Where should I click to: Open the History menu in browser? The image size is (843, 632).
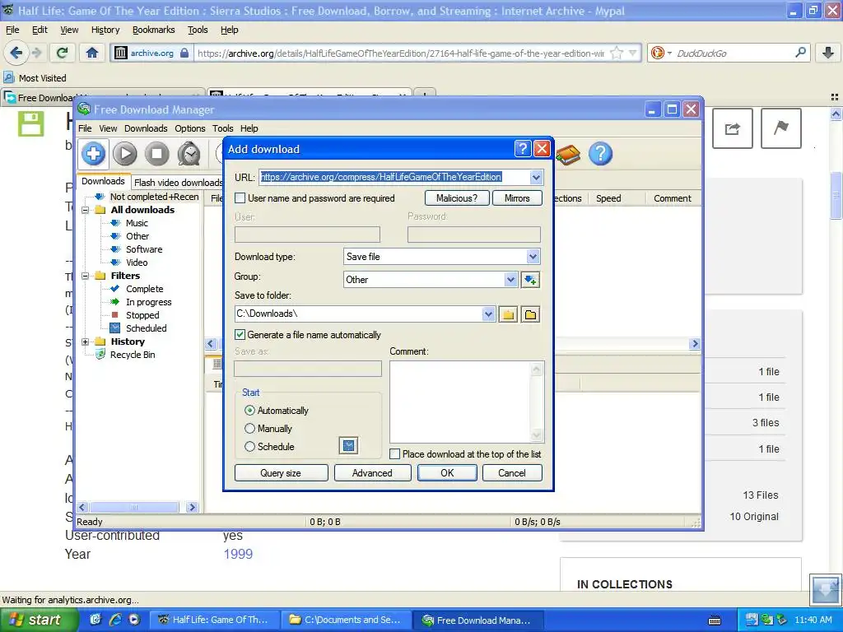[x=105, y=30]
